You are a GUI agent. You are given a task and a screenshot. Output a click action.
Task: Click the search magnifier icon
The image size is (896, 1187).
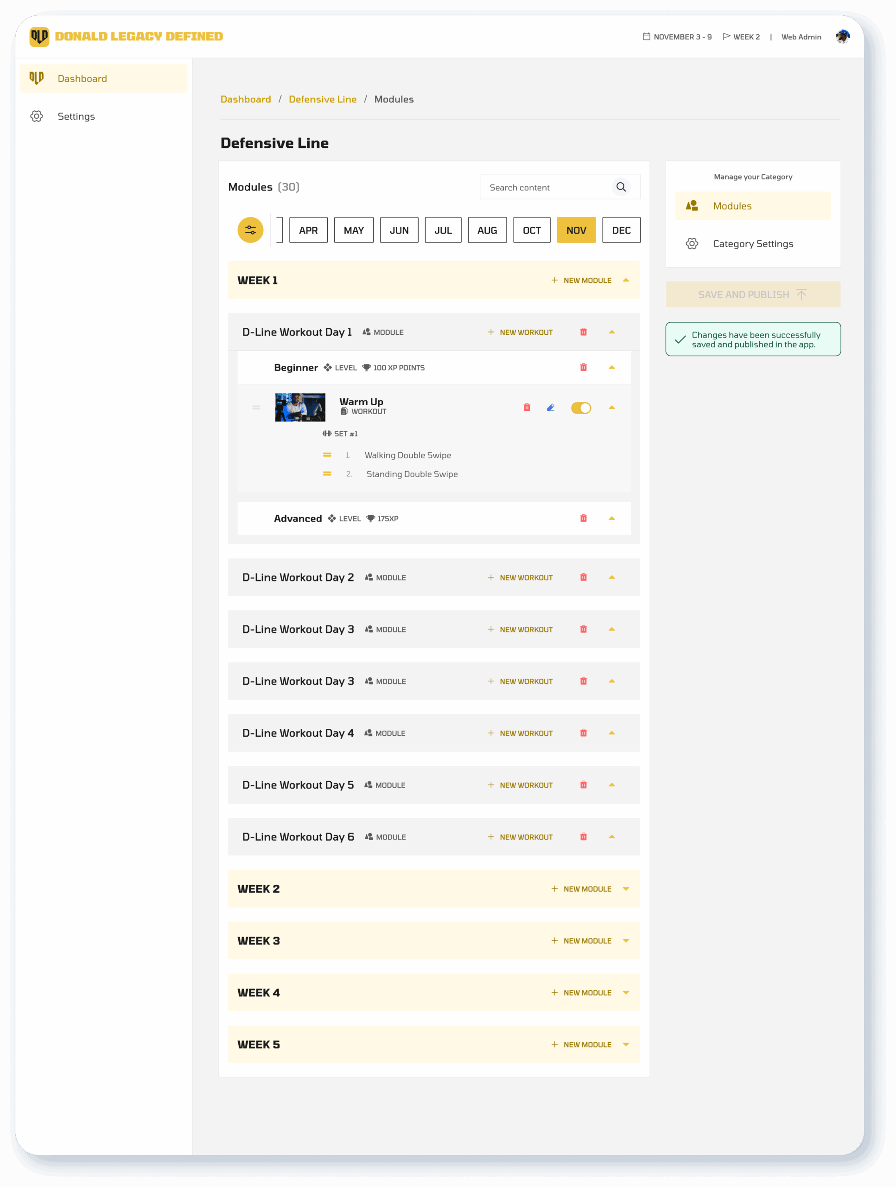621,187
